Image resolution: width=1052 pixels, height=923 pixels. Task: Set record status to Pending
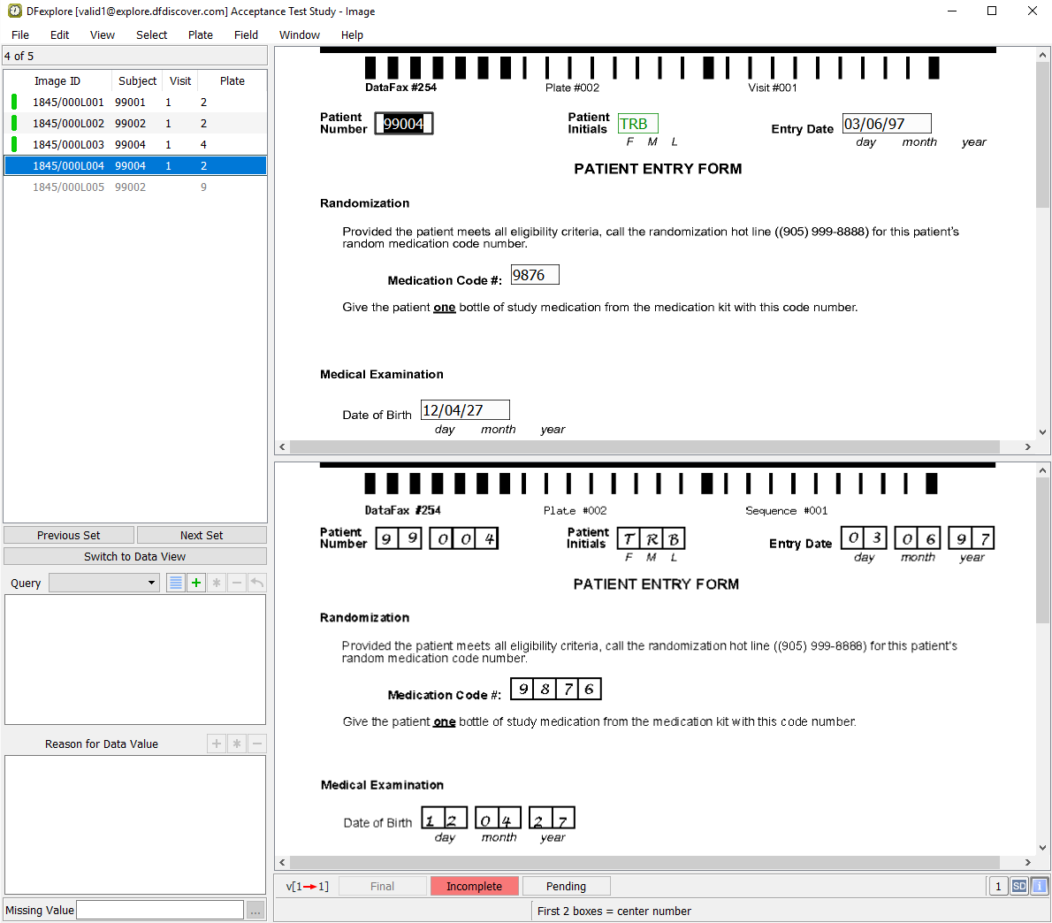click(566, 886)
